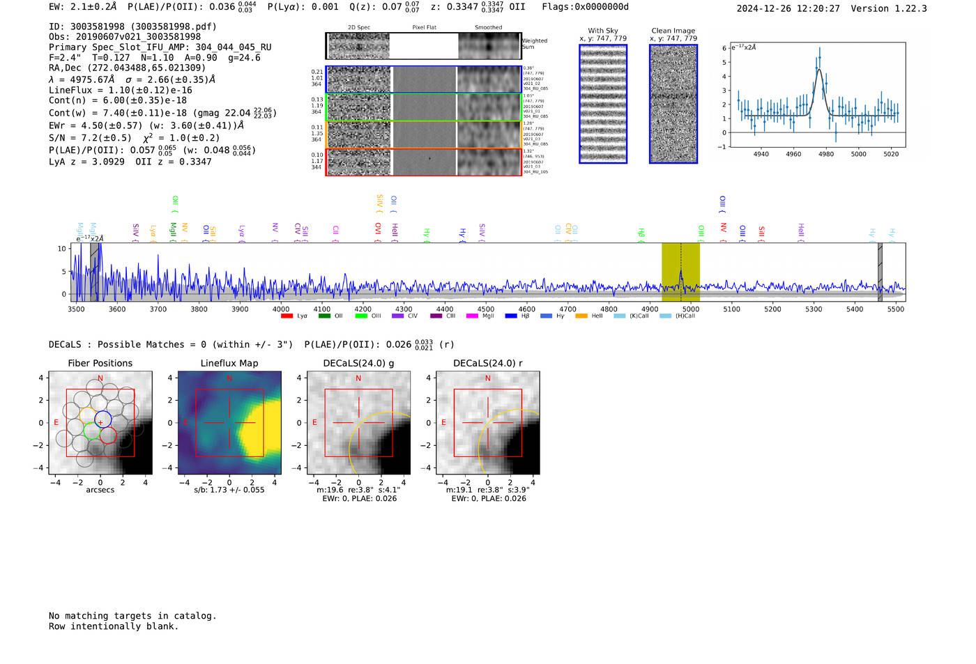976x664 pixels.
Task: Click the red Lyα legend swatch
Action: 287,316
